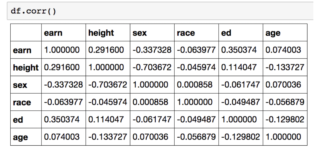The width and height of the screenshot is (317, 150).
Task: Click -0.045974 in the height row
Action: pyautogui.click(x=197, y=67)
